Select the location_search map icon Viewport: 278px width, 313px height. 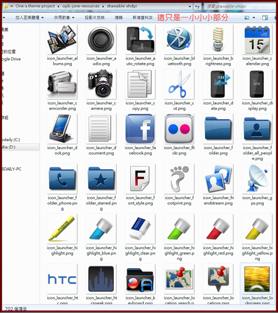pyautogui.click(x=179, y=279)
